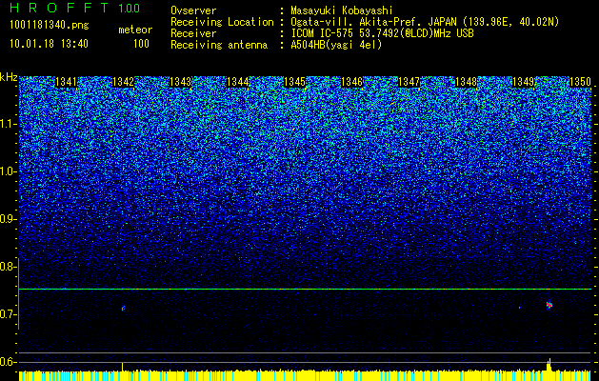Screen dimensions: 599x381
Task: Click the 'Receiving antenna' field label
Action: point(219,45)
